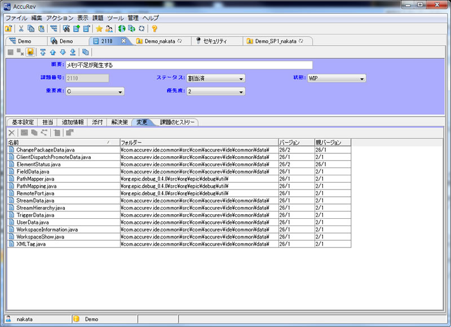
Task: Click the search binoculars toolbar icon
Action: 67,29
